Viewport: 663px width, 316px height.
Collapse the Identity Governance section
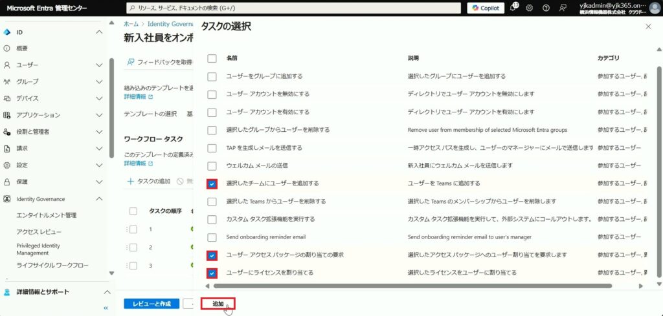pyautogui.click(x=99, y=199)
